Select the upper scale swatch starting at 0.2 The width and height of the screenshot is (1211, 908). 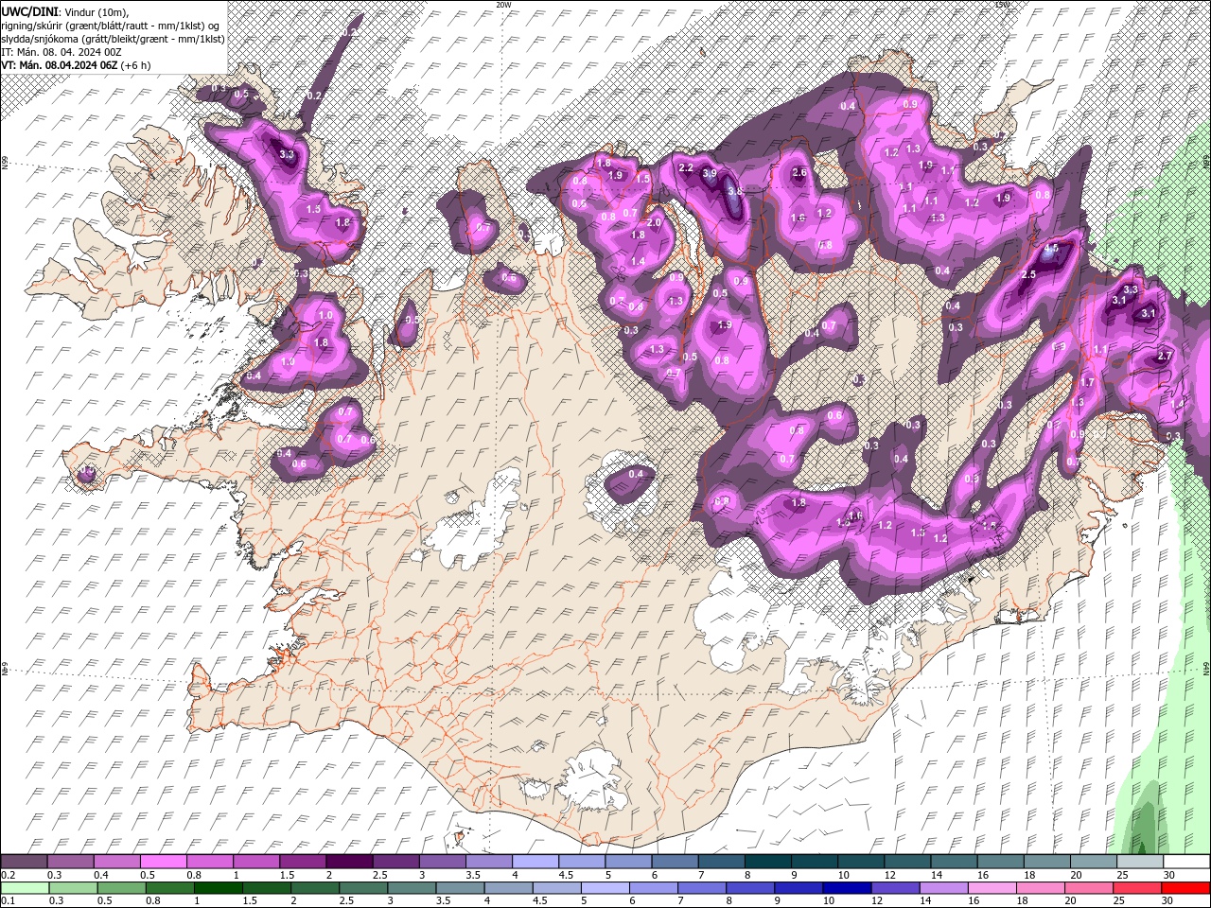[x=24, y=862]
